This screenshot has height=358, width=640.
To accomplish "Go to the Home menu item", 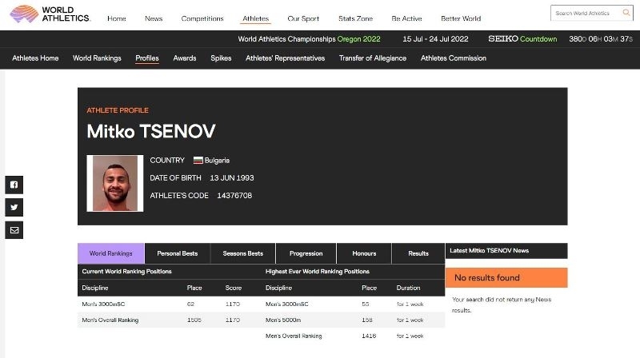I will 117,18.
